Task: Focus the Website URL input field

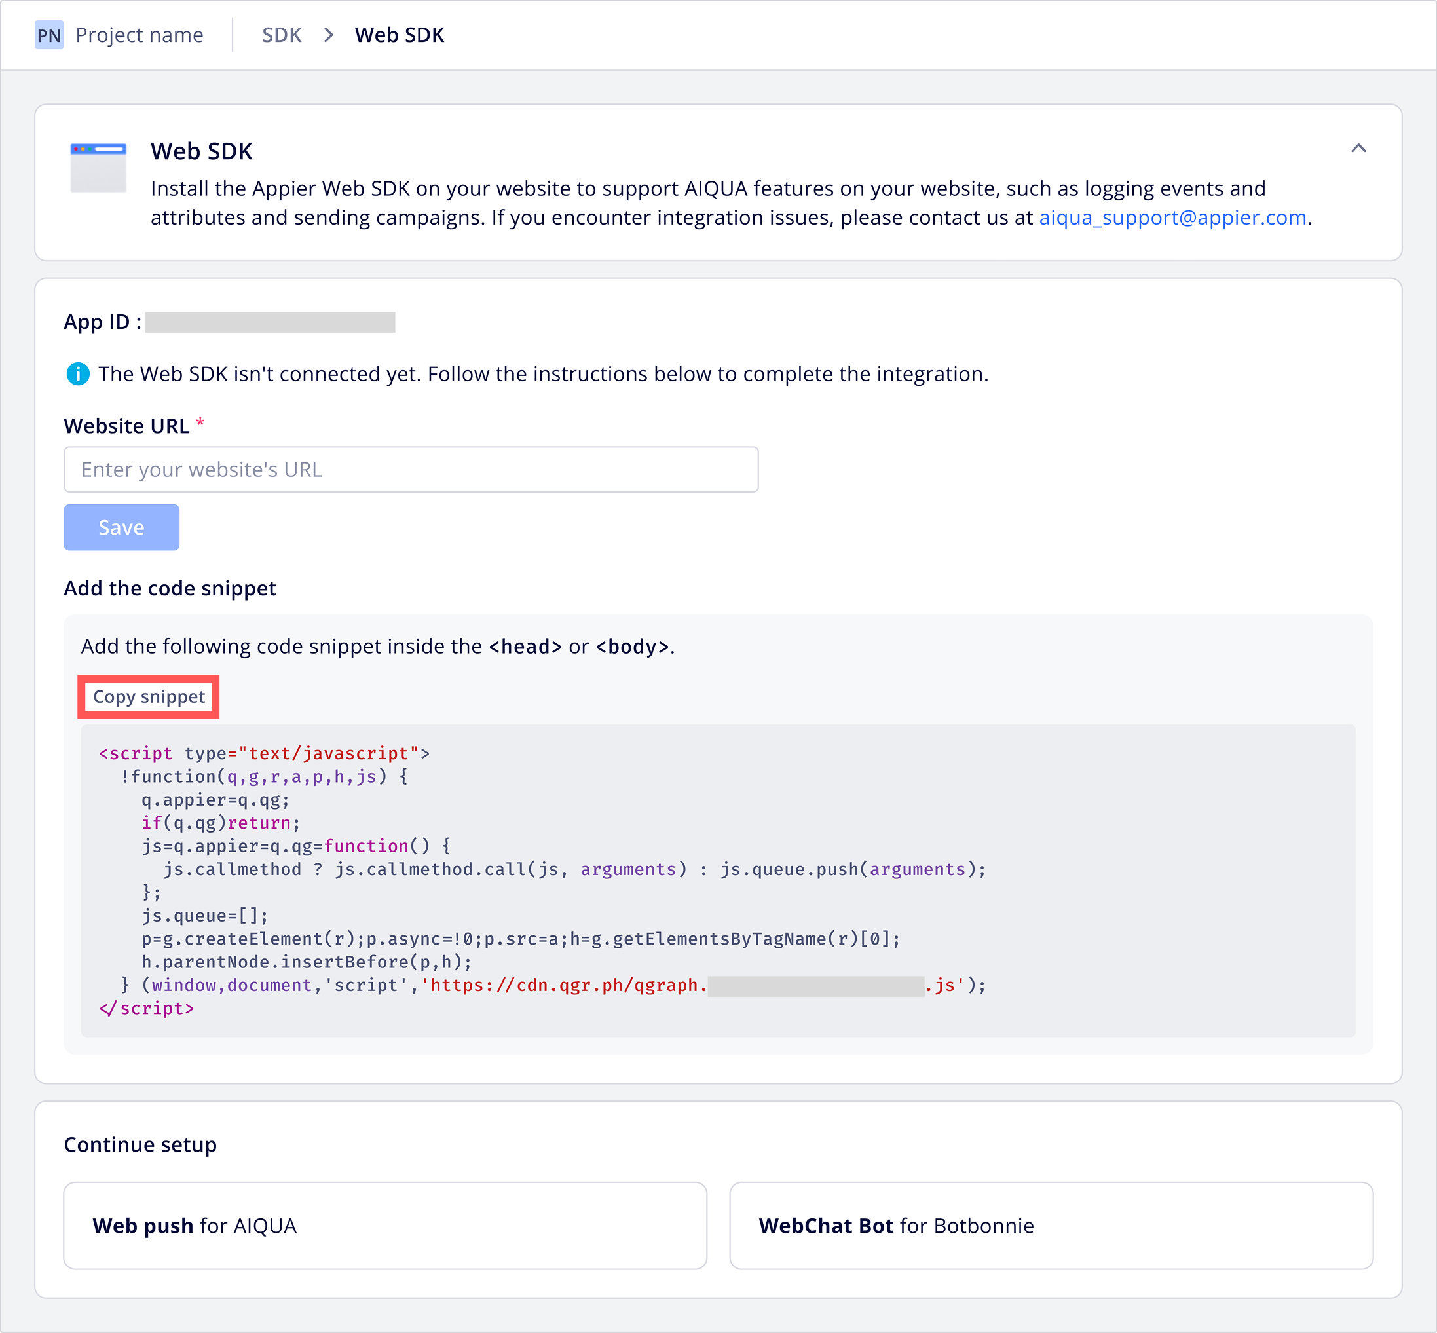Action: (x=411, y=470)
